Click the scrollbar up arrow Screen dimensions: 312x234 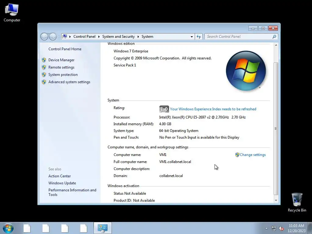point(276,45)
